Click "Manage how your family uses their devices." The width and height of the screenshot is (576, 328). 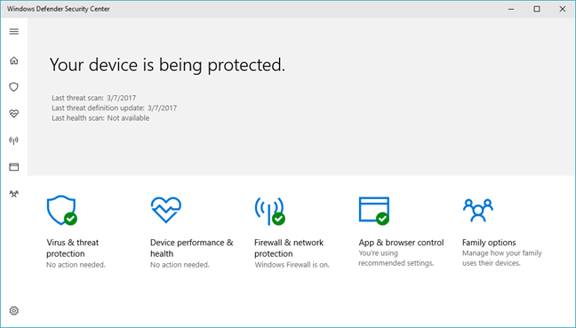click(x=502, y=258)
